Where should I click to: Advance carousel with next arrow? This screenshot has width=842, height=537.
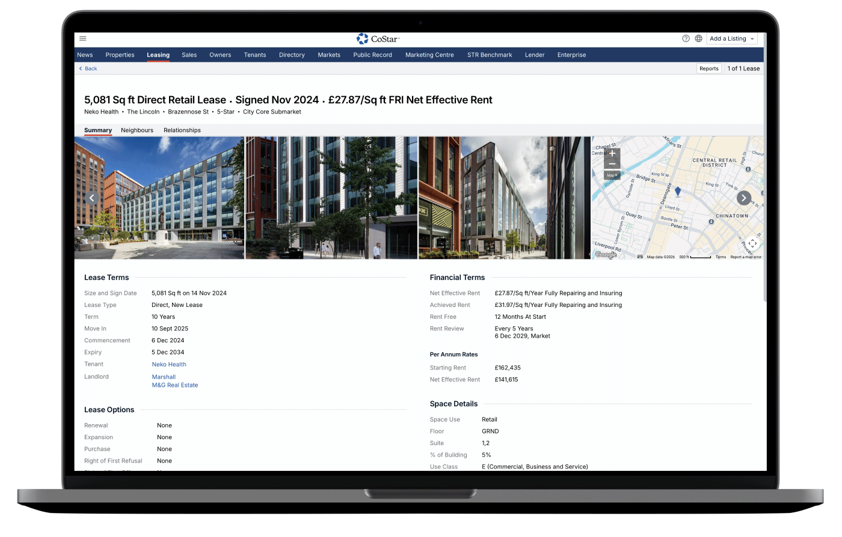click(743, 198)
